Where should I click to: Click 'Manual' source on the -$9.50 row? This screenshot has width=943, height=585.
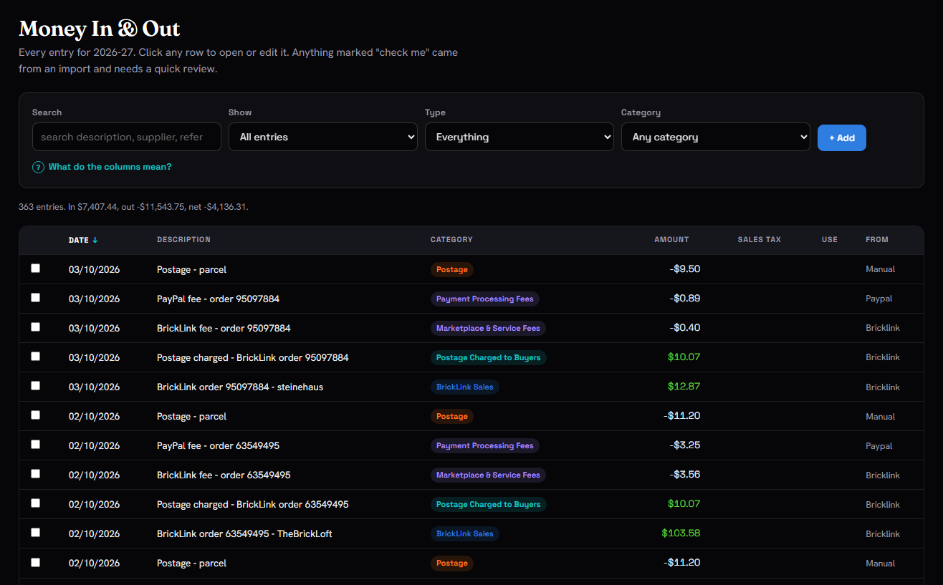(x=881, y=269)
